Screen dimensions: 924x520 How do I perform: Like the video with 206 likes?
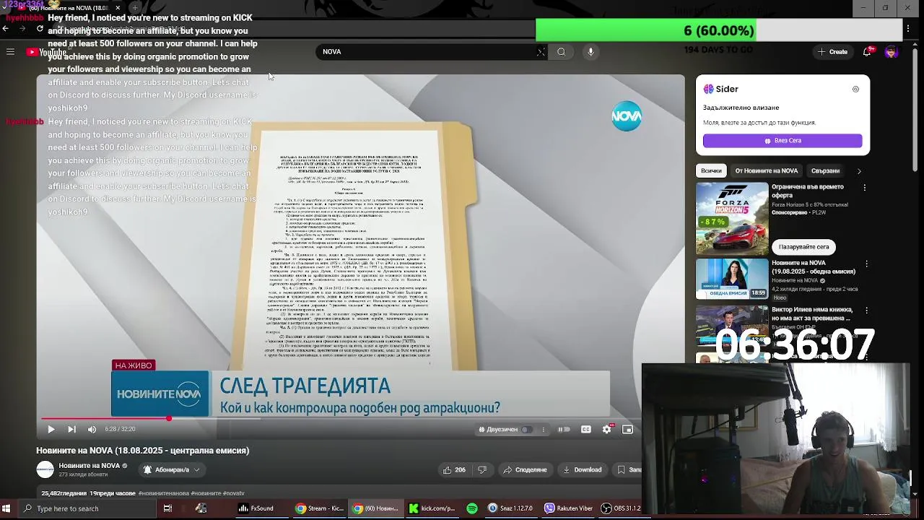pyautogui.click(x=454, y=470)
